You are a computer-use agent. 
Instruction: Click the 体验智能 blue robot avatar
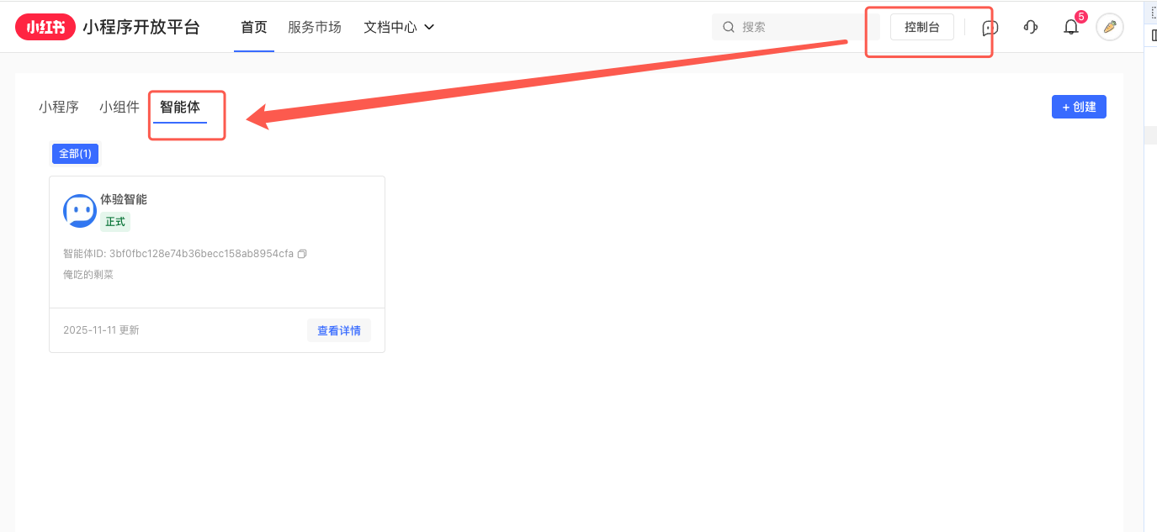pyautogui.click(x=80, y=211)
